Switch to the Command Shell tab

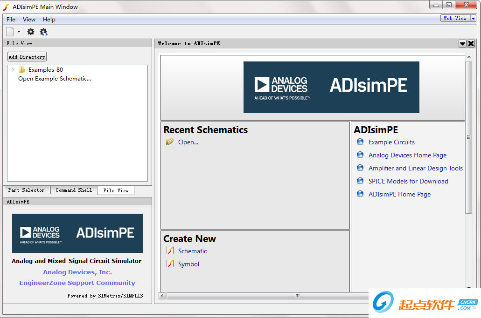[74, 190]
